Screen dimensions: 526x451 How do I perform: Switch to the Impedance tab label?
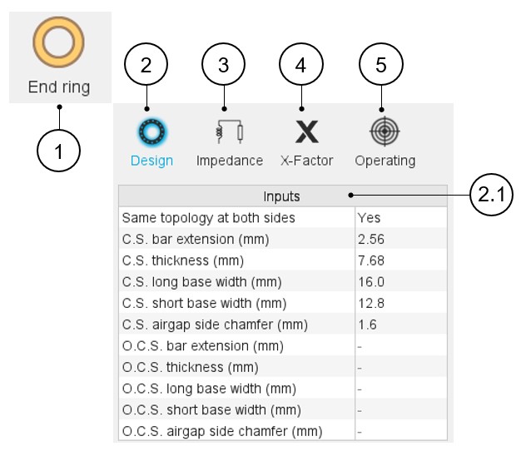tap(229, 161)
